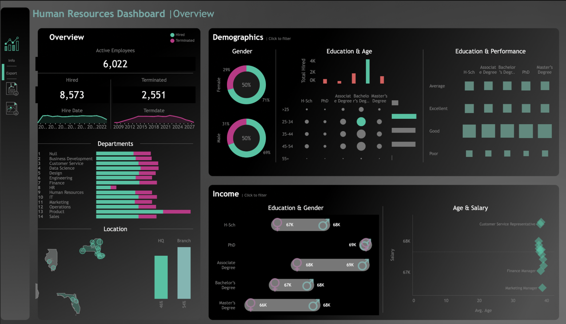
Task: Toggle the 25-34 highlighted bubble in Education & Age
Action: tap(361, 121)
